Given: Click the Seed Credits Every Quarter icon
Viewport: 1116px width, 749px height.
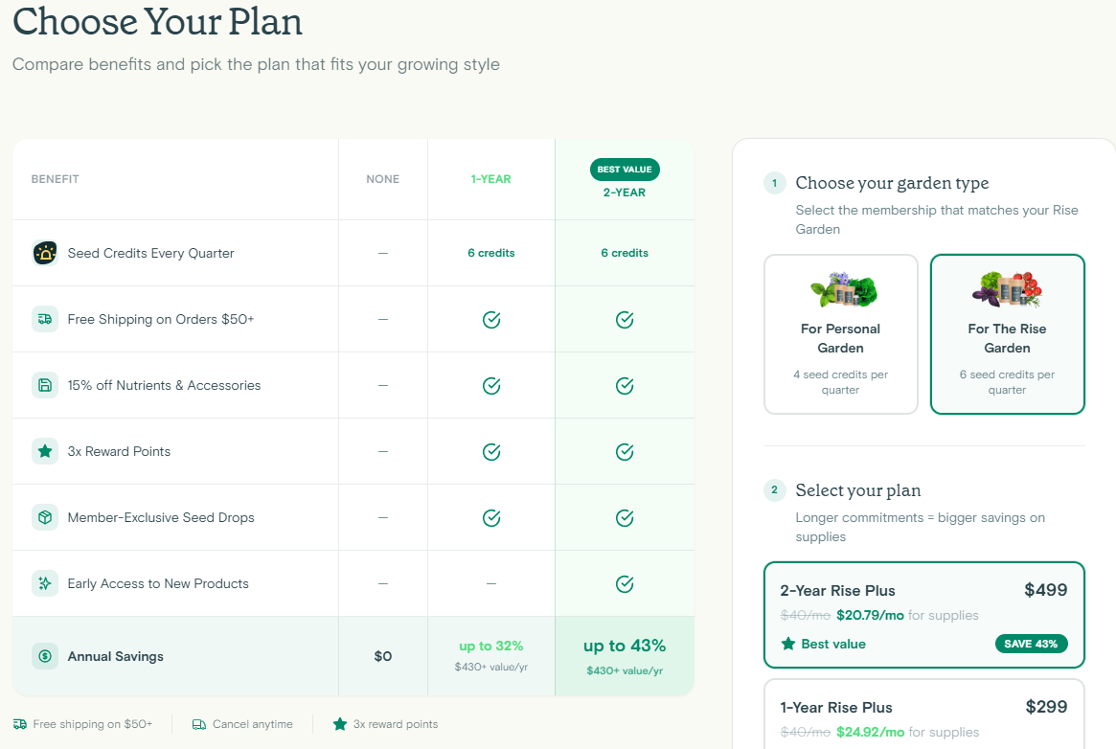Looking at the screenshot, I should point(45,253).
